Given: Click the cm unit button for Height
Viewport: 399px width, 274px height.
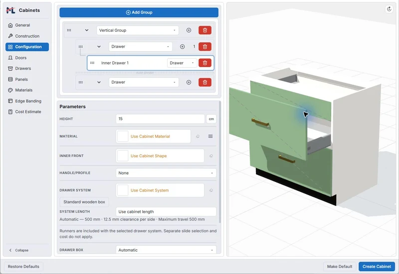Looking at the screenshot, I should click(211, 119).
